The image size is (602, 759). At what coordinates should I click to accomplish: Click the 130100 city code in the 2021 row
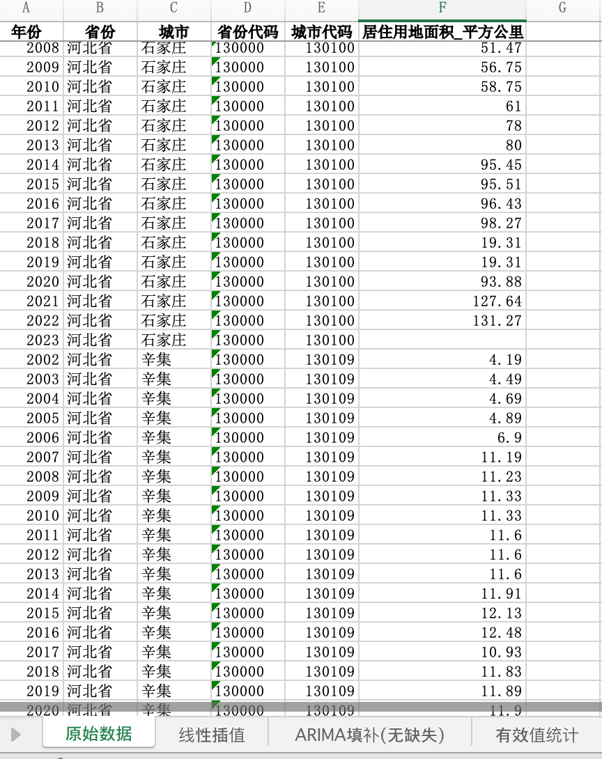click(322, 301)
